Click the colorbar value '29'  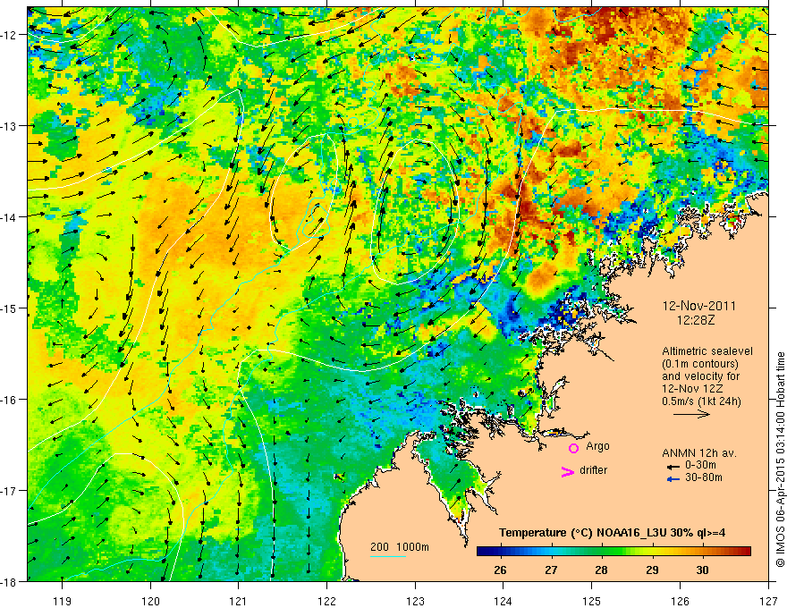pos(652,570)
